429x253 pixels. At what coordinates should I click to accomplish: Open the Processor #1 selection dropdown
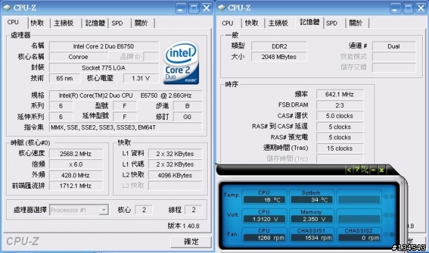pyautogui.click(x=104, y=210)
